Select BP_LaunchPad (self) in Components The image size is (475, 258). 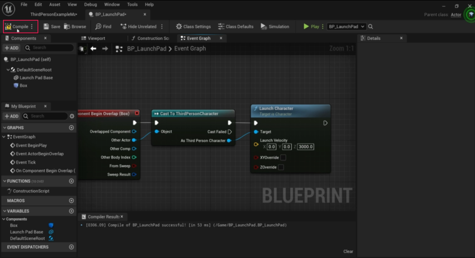(x=30, y=60)
